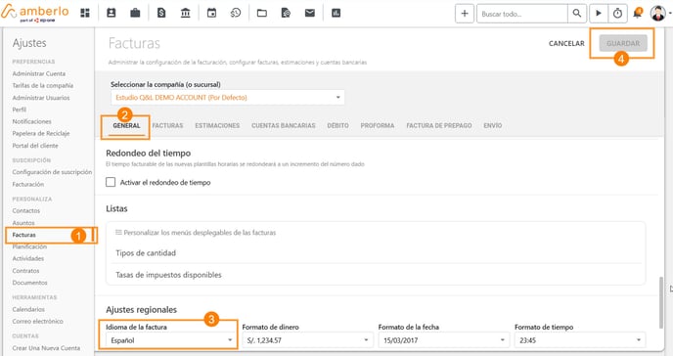
Task: Open Contactos under Personaliza
Action: 26,210
